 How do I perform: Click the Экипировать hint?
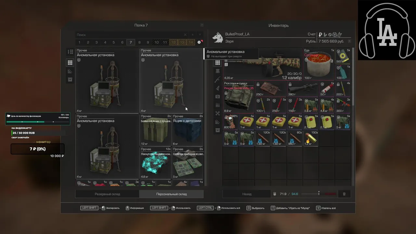click(x=100, y=208)
